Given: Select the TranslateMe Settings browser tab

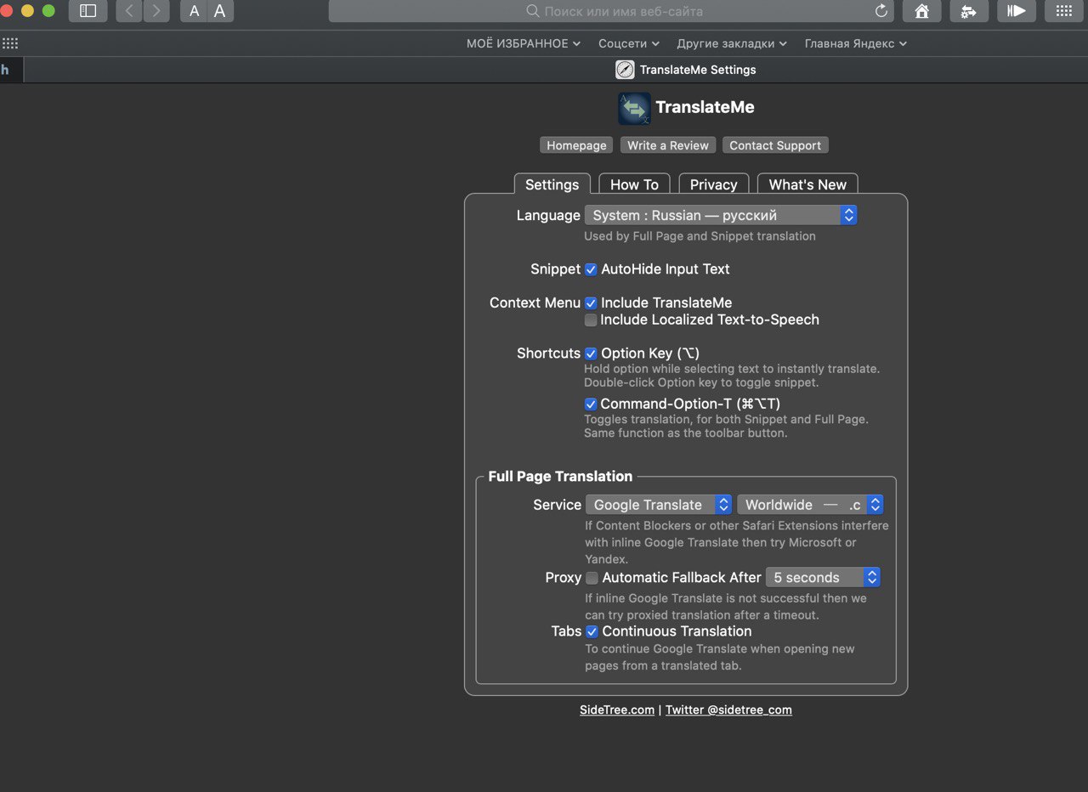Looking at the screenshot, I should (685, 70).
